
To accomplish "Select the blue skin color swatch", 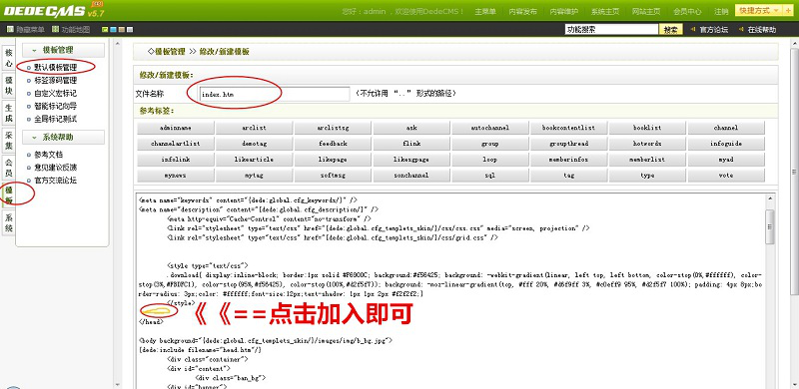I will [x=113, y=30].
